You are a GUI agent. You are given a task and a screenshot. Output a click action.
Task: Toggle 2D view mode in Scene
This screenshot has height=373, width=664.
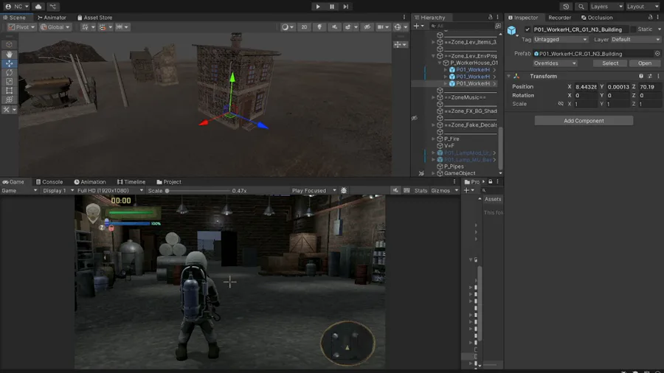click(304, 27)
